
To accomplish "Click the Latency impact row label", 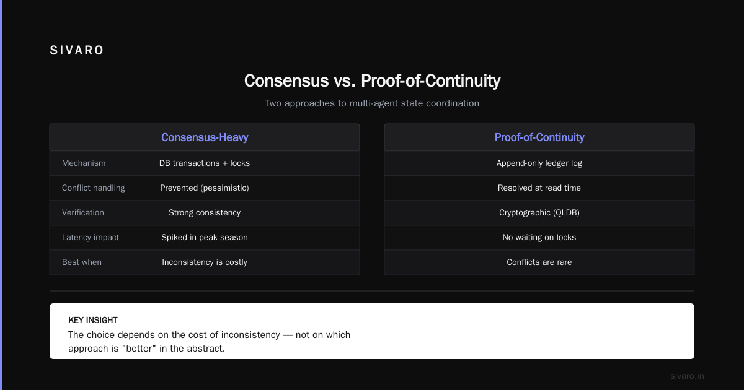I will click(91, 237).
